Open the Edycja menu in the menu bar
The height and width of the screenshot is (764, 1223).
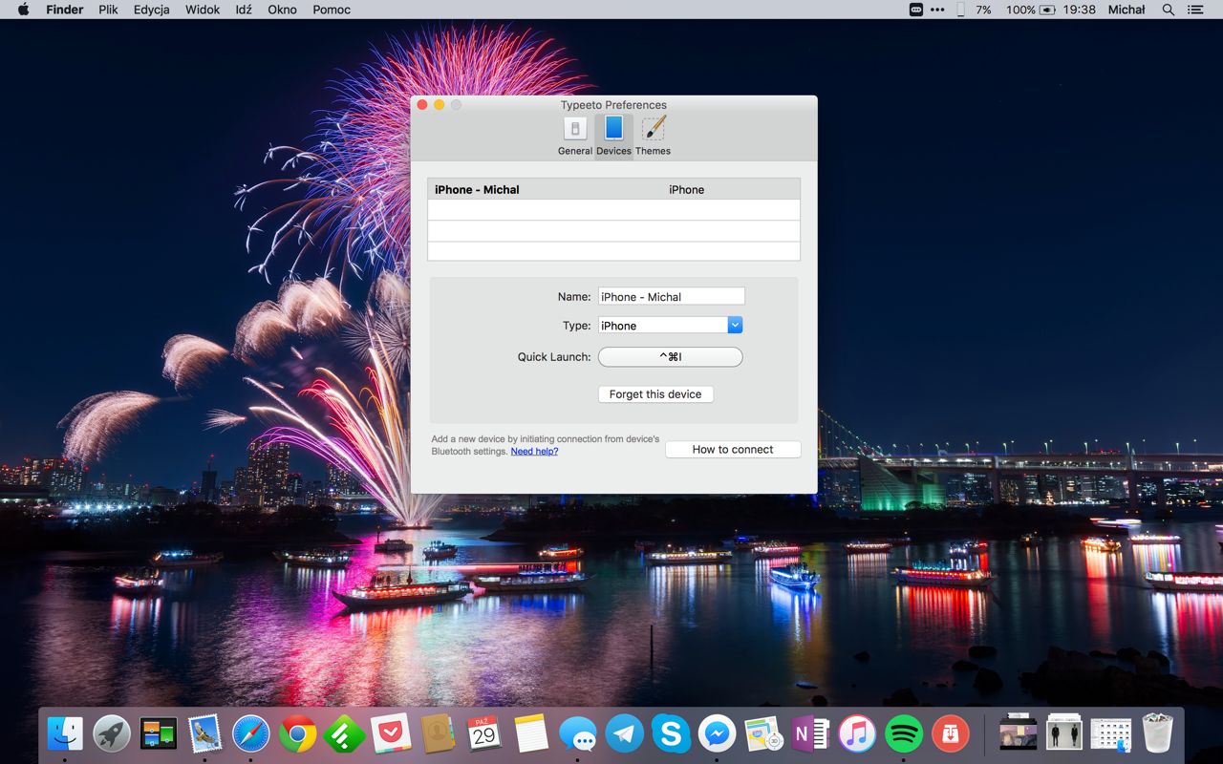[151, 10]
